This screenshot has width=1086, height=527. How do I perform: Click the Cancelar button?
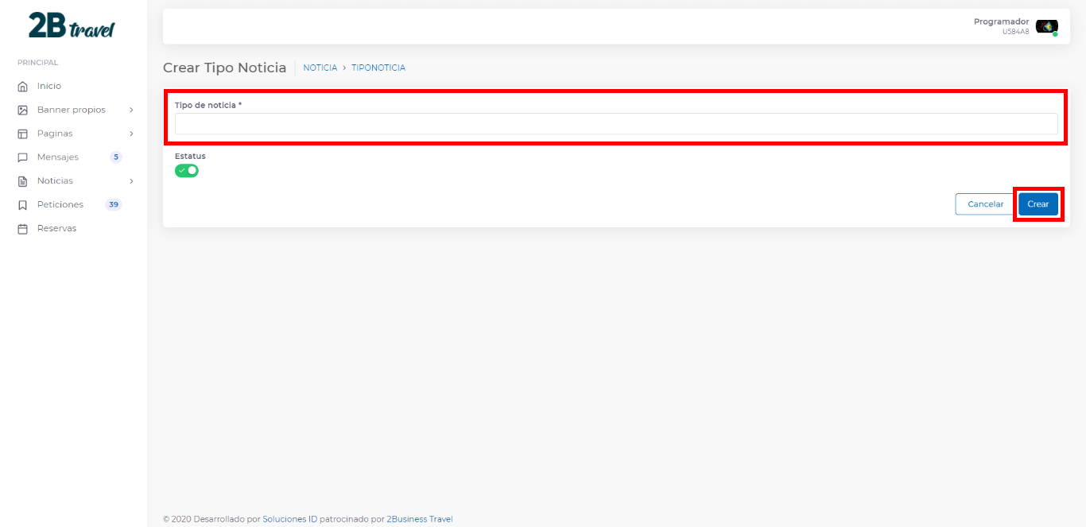click(985, 204)
